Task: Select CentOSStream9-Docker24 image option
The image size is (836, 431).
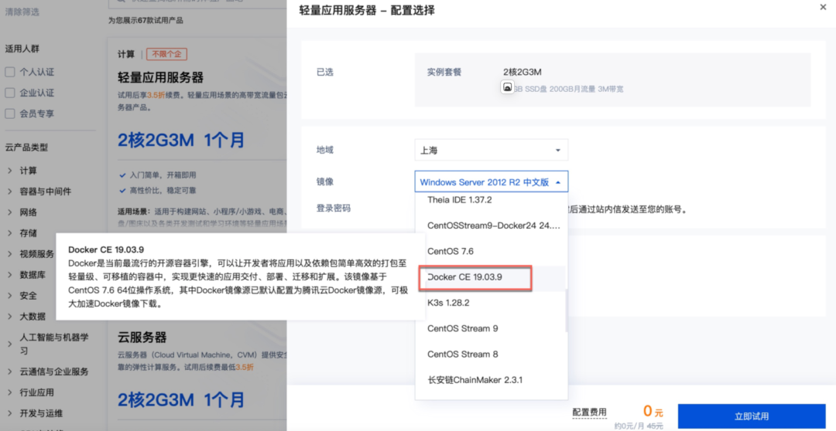Action: (491, 226)
